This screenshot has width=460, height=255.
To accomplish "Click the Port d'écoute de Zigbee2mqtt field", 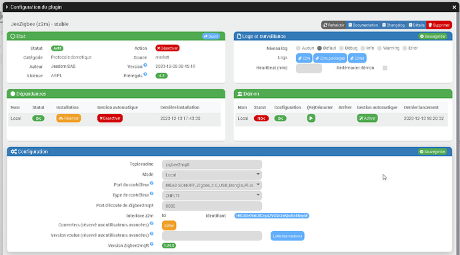I will (212, 206).
